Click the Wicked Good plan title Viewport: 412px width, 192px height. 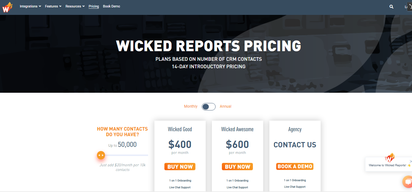tap(180, 129)
